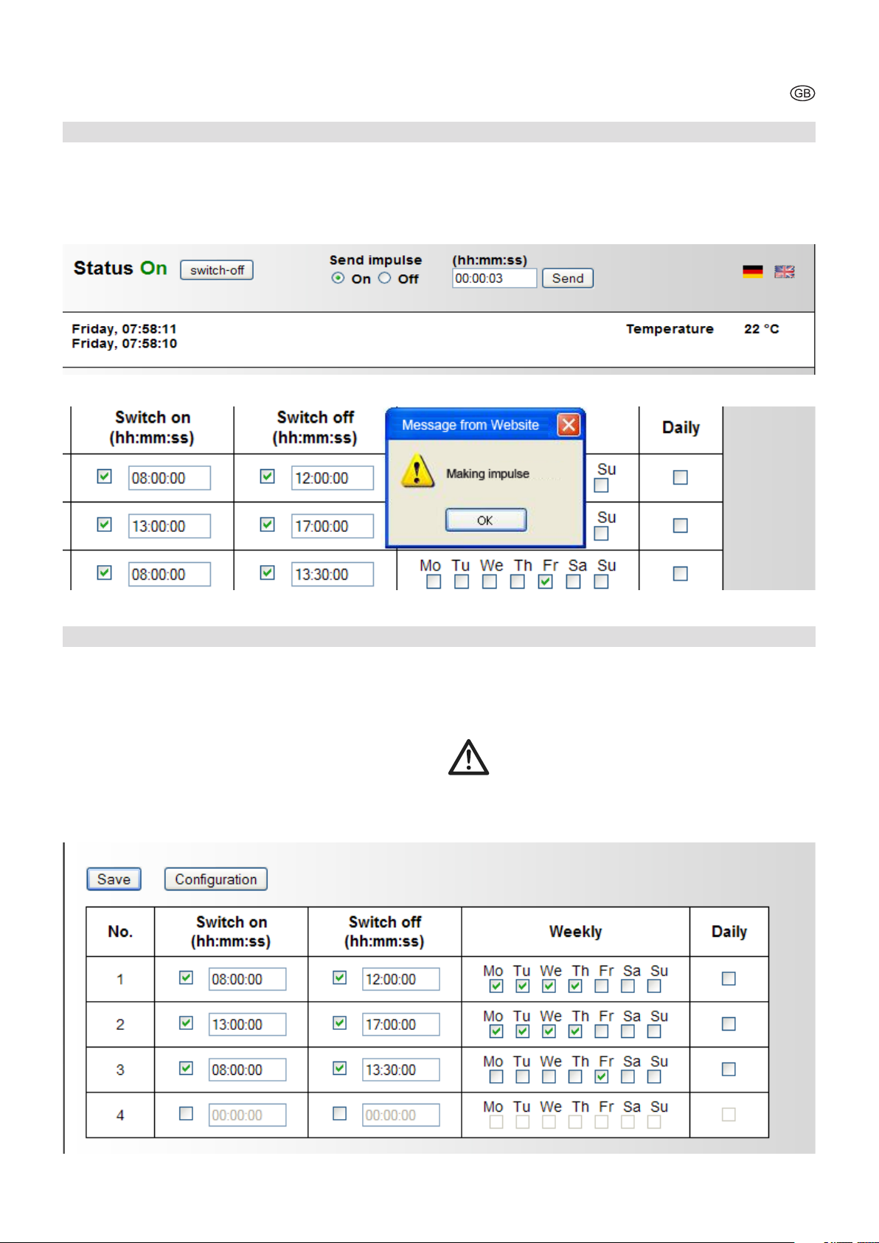This screenshot has height=1243, width=879.
Task: Click the Temperature 22 °C reading
Action: [702, 329]
